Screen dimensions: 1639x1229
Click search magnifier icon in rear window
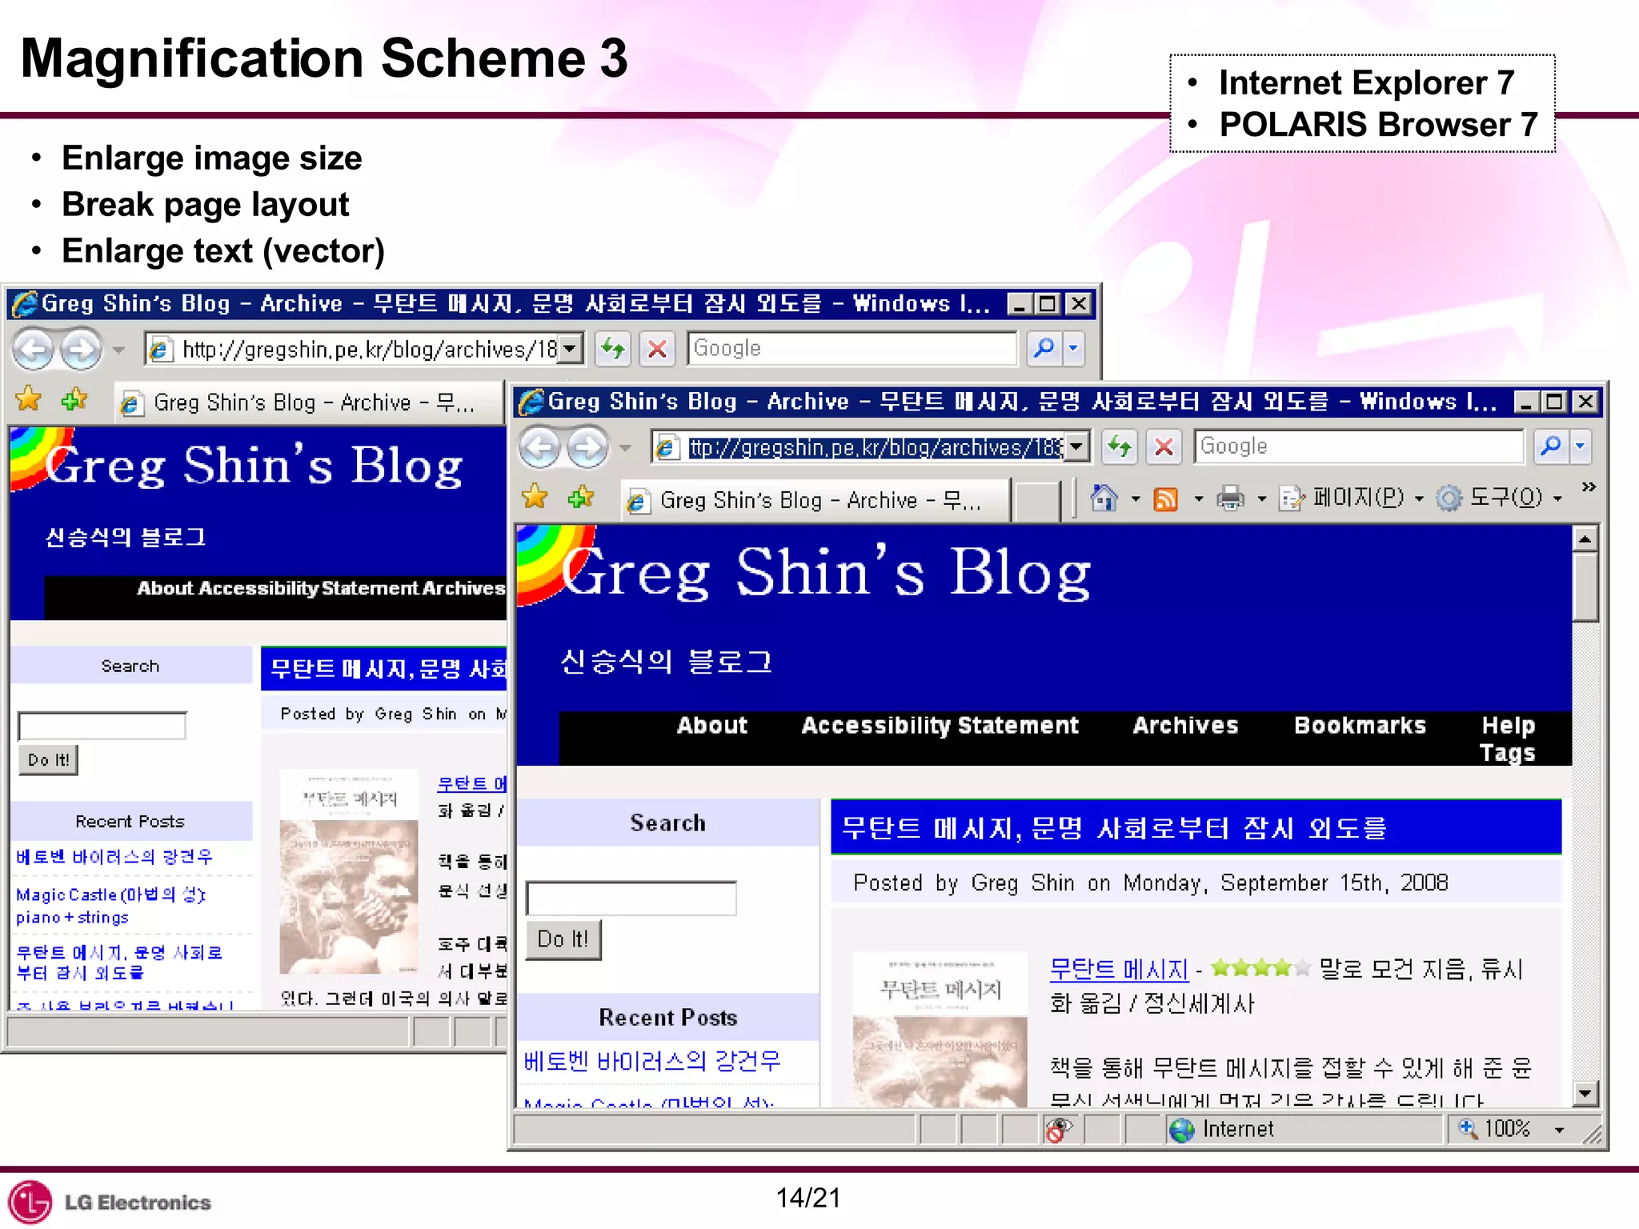(x=1044, y=348)
